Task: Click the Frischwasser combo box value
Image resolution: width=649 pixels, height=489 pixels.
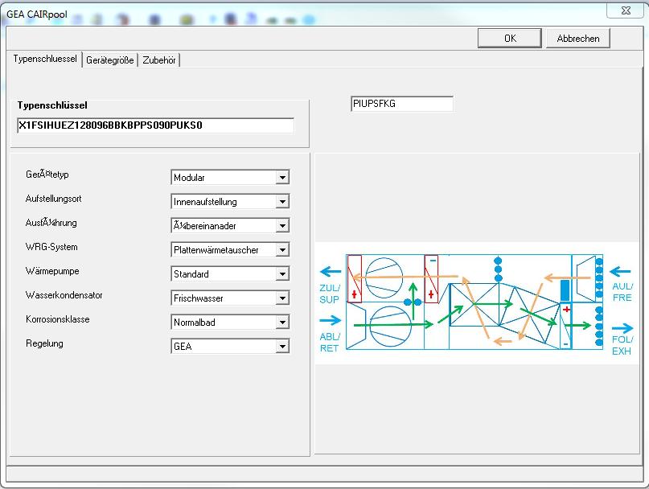Action: coord(224,298)
